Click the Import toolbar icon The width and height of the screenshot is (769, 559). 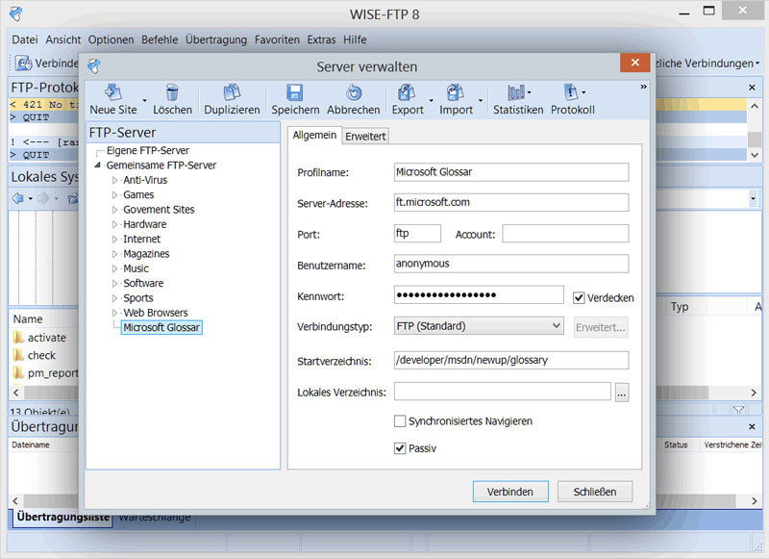tap(456, 93)
